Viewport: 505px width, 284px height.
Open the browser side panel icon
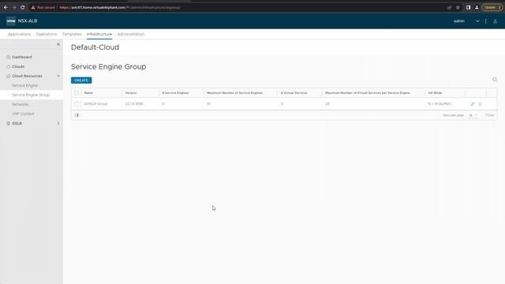click(468, 7)
